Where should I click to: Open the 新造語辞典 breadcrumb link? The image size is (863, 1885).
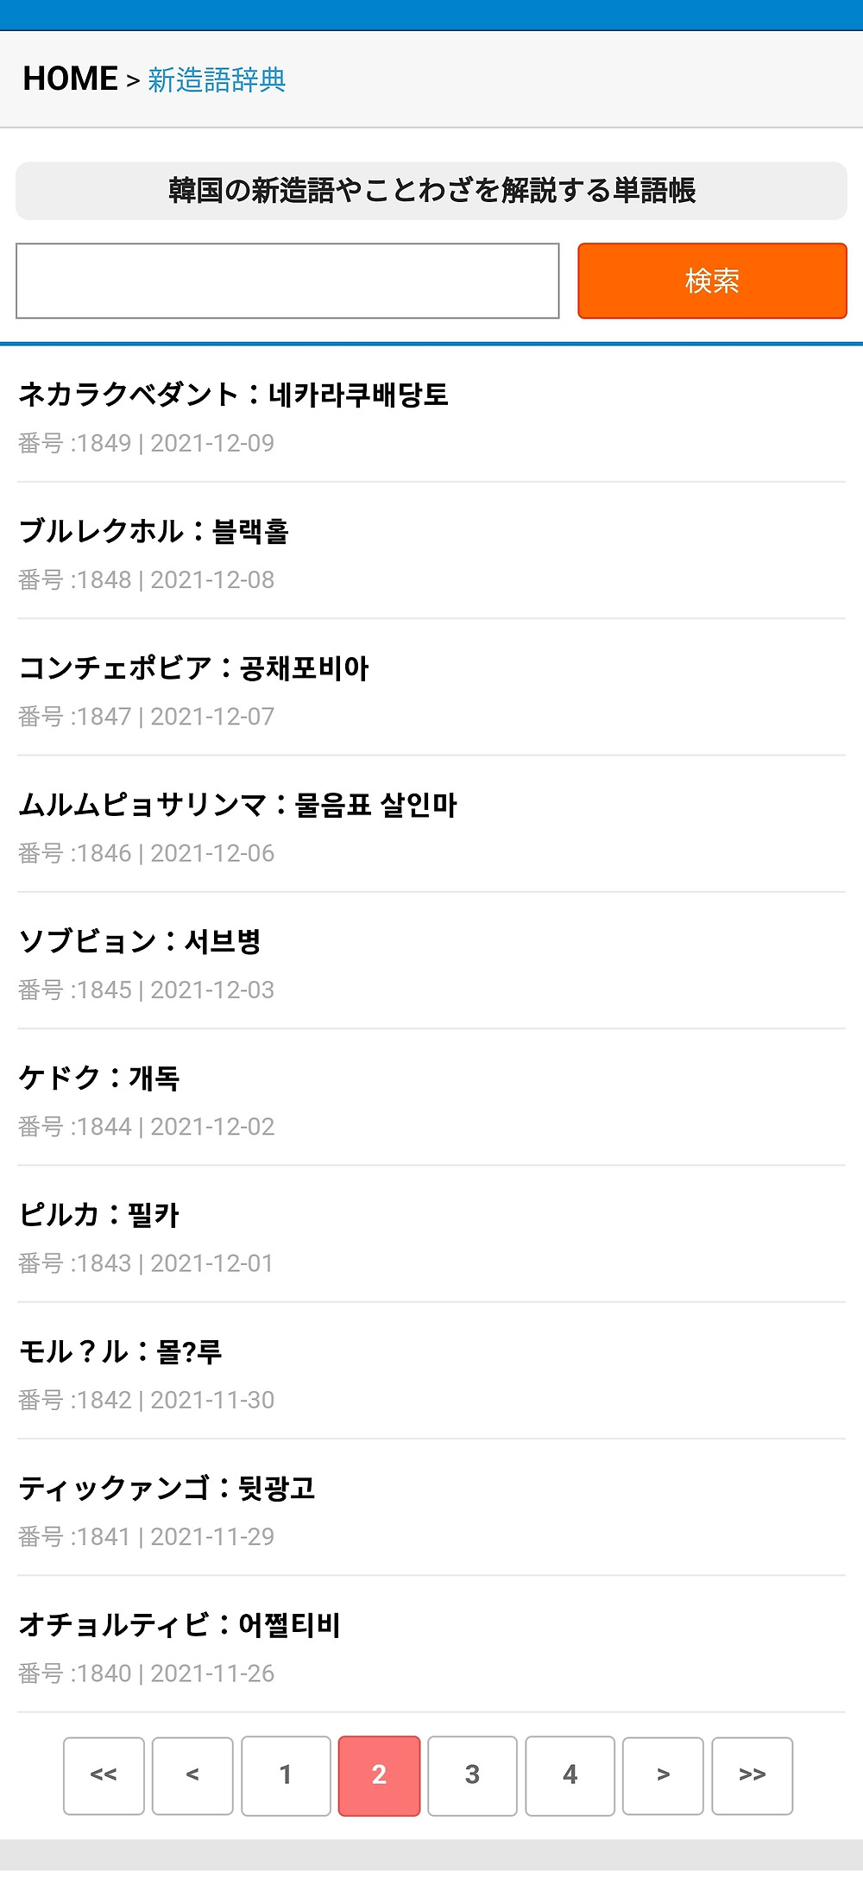click(217, 79)
